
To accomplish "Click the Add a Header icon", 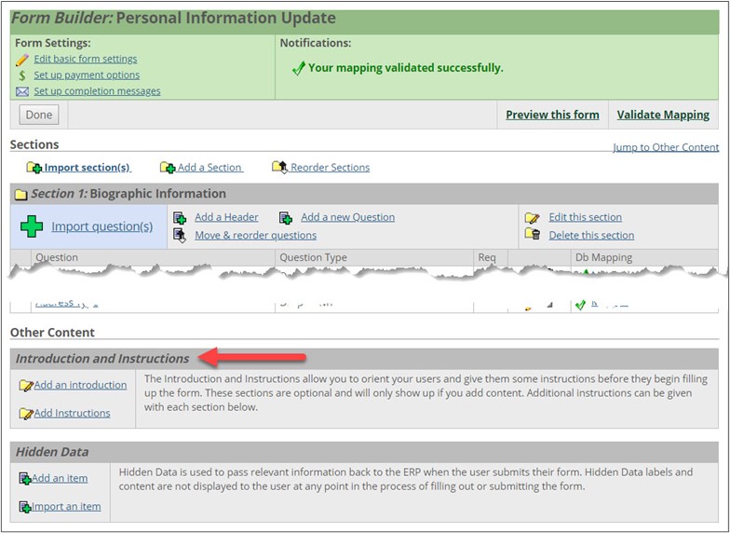I will click(x=180, y=218).
